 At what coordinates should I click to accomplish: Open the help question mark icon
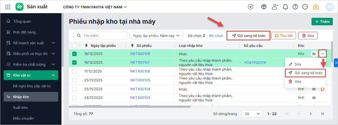[x=295, y=7]
